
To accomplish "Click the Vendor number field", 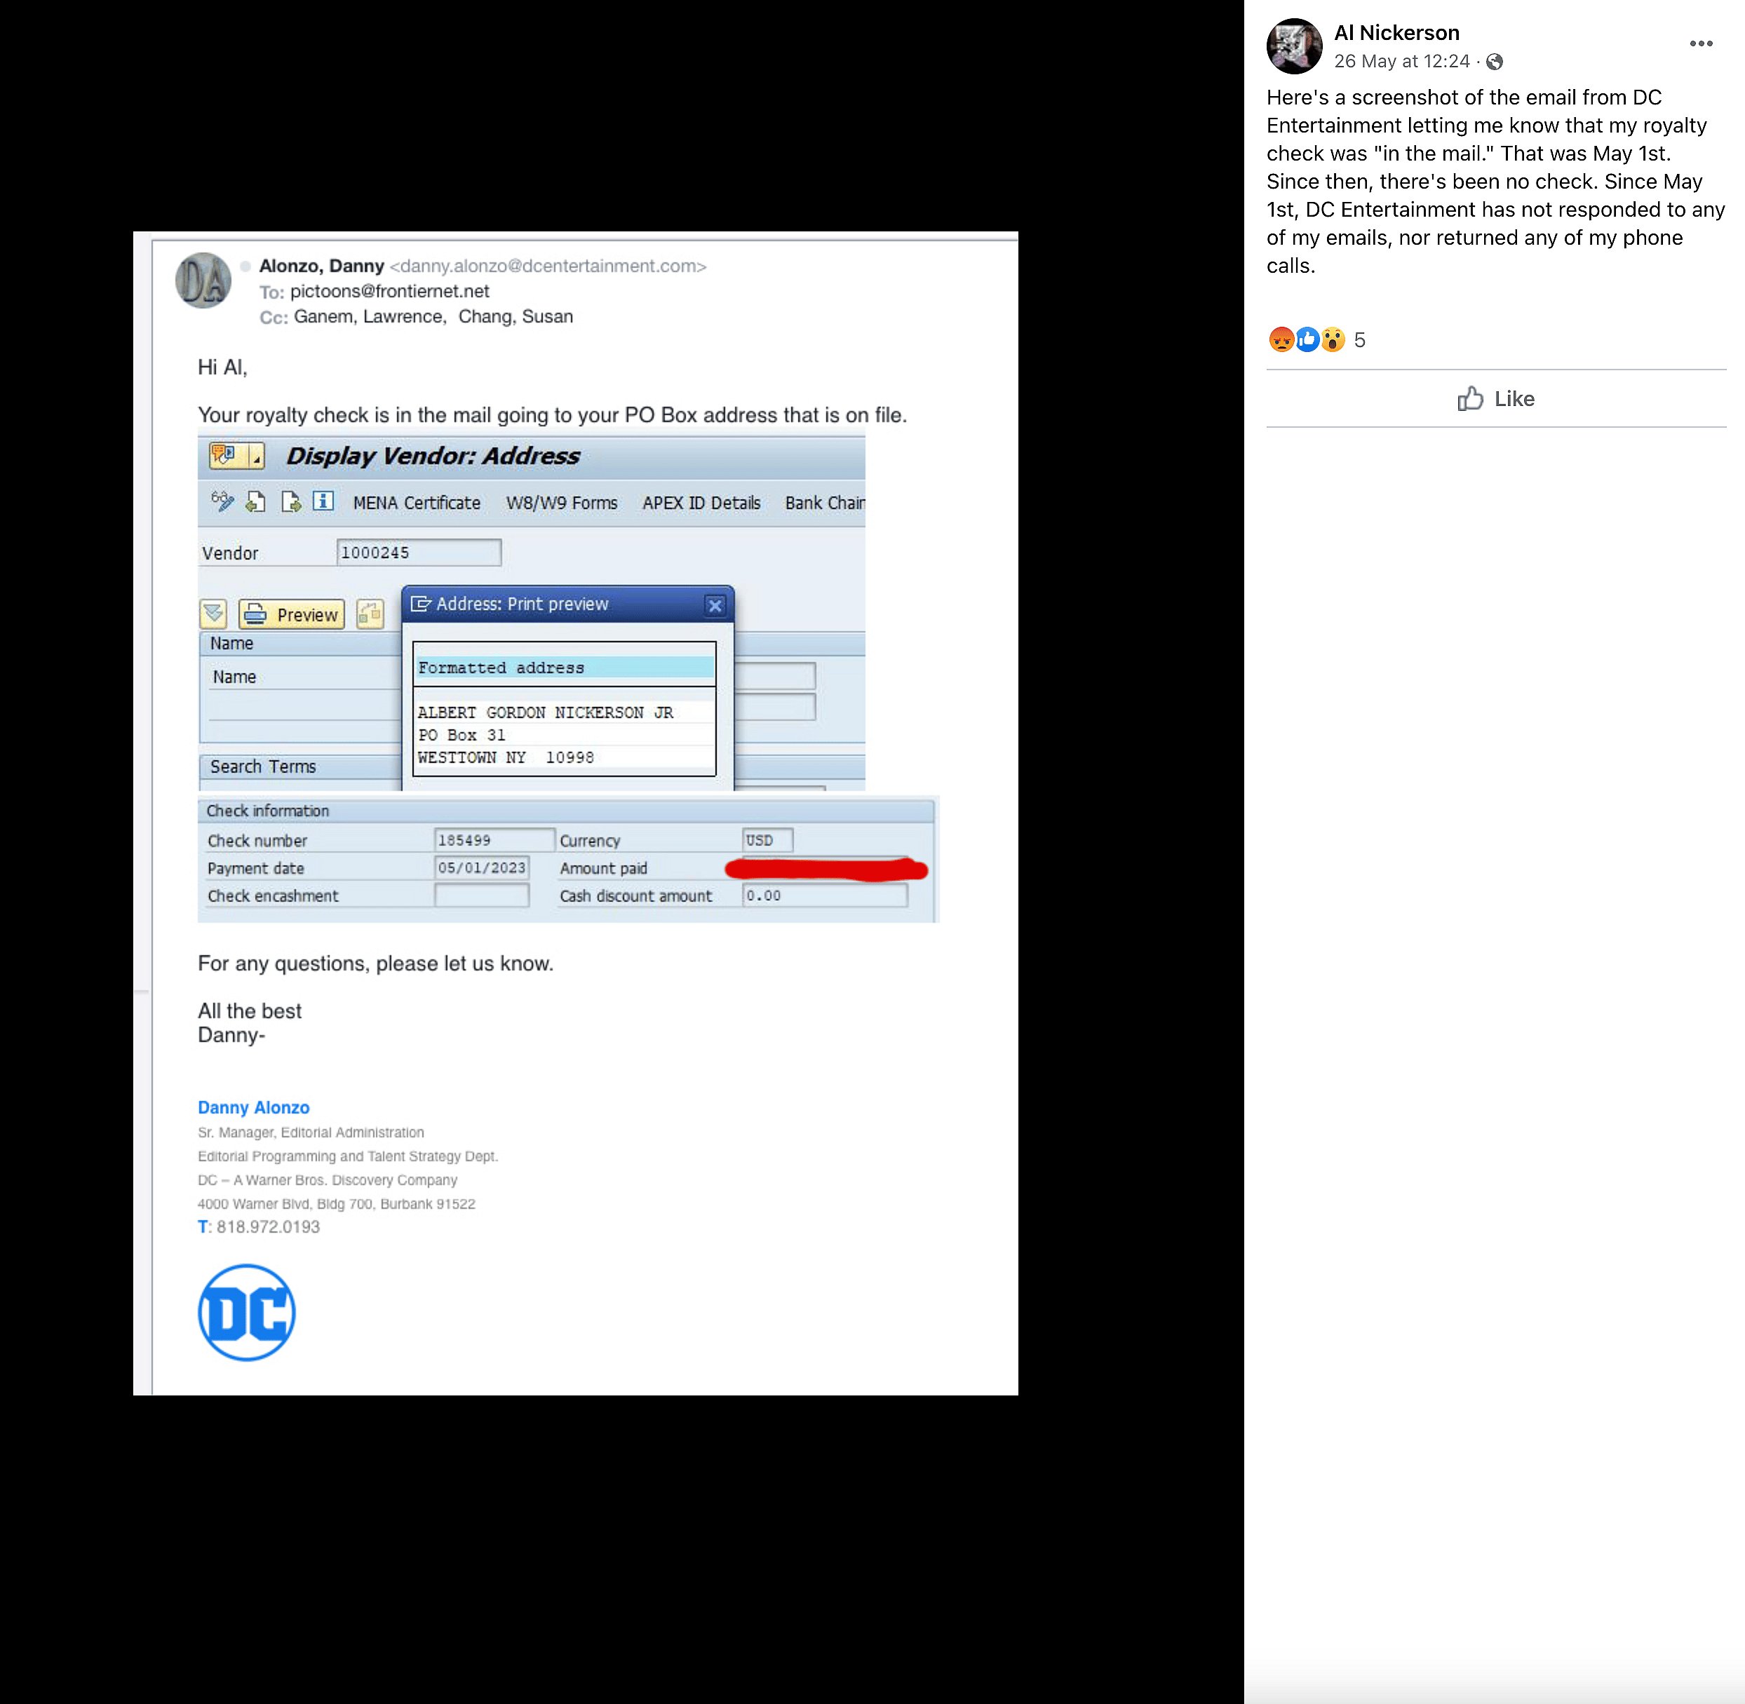I will click(418, 552).
